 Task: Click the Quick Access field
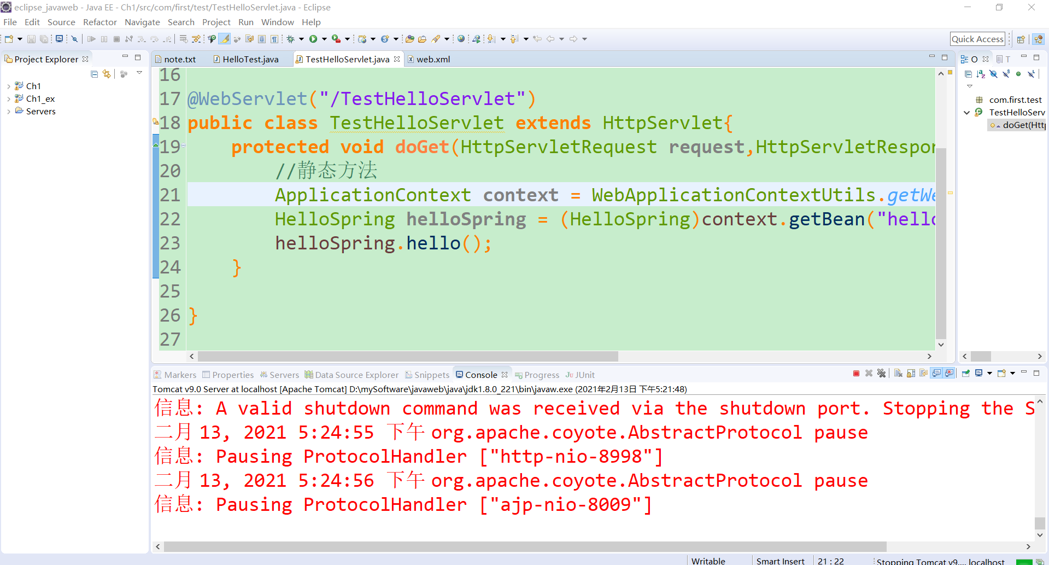977,38
